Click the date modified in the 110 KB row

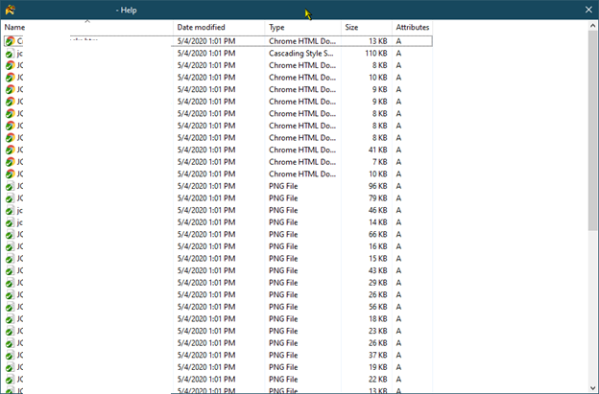click(x=206, y=54)
